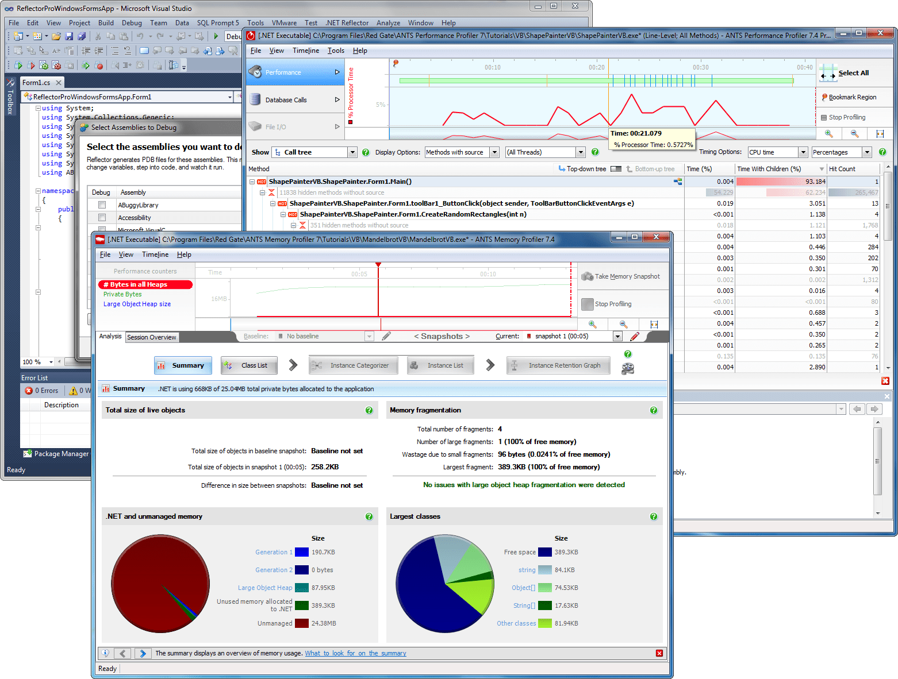Switch to the Session Overview tab

[151, 337]
